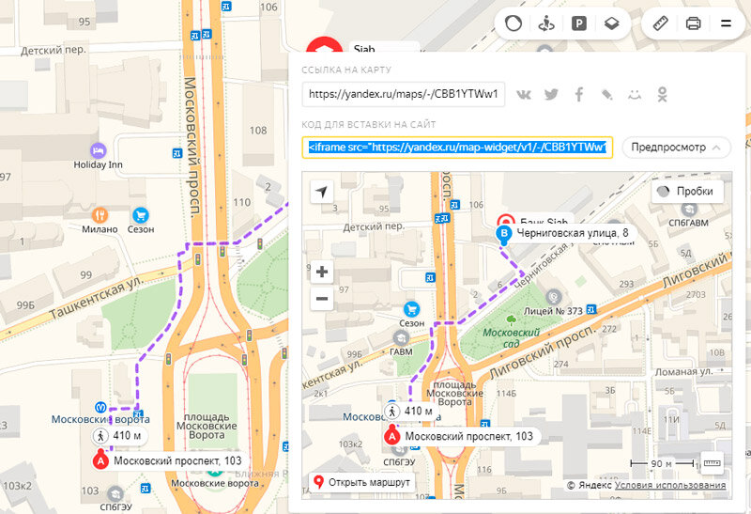Click Ташкентская ул. street label
Image resolution: width=751 pixels, height=514 pixels.
click(98, 299)
